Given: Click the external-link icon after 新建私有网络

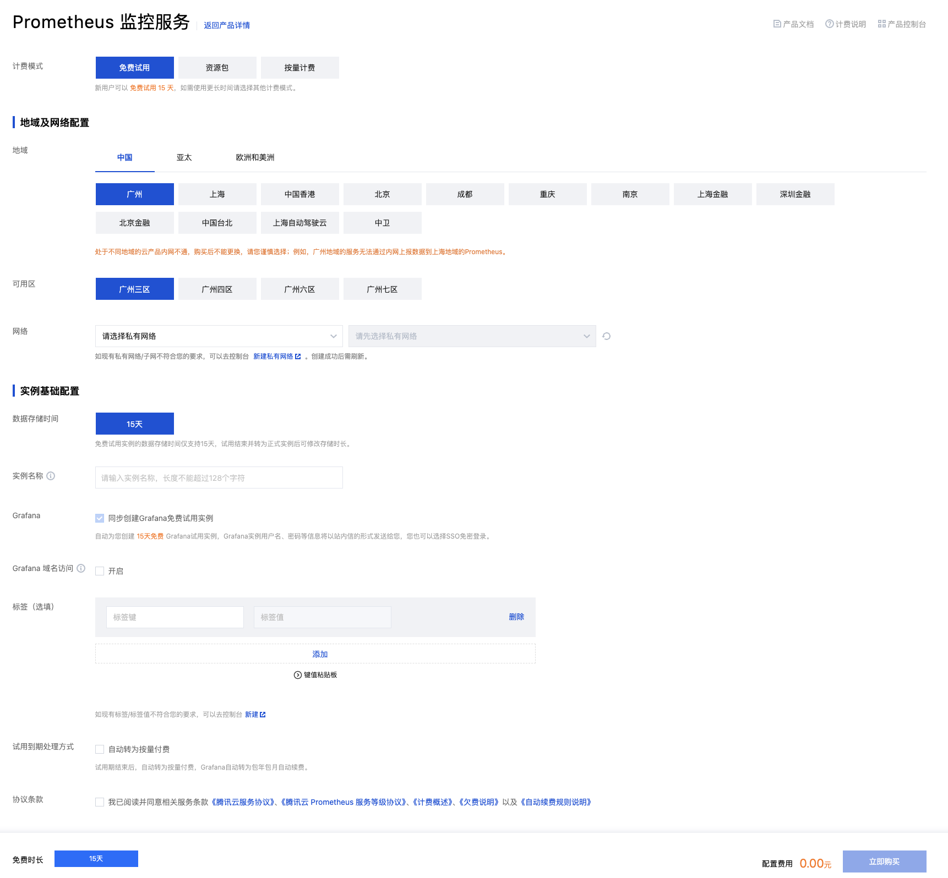Looking at the screenshot, I should pos(298,356).
